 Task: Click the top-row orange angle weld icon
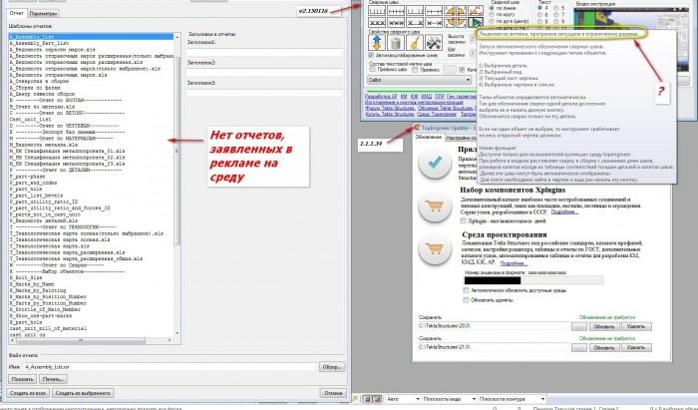[x=450, y=11]
